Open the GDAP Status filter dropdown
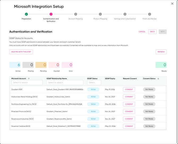The image size is (178, 144). 94,83
